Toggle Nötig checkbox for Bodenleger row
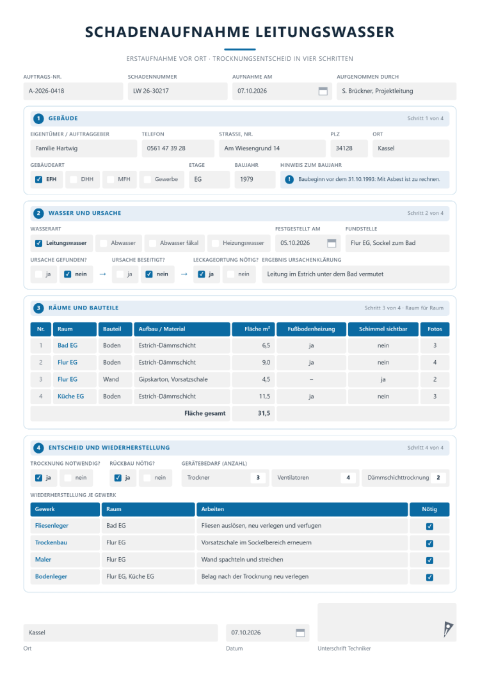This screenshot has width=480, height=678. click(x=429, y=577)
